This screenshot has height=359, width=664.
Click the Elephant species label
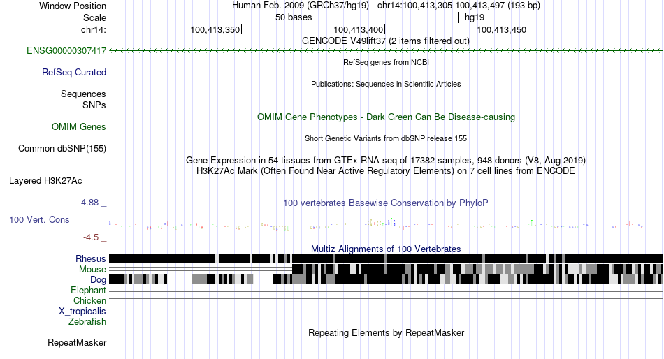coord(88,291)
